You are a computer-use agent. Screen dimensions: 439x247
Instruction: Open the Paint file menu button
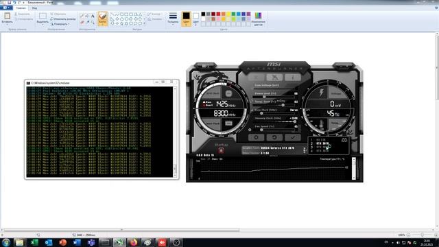5,8
